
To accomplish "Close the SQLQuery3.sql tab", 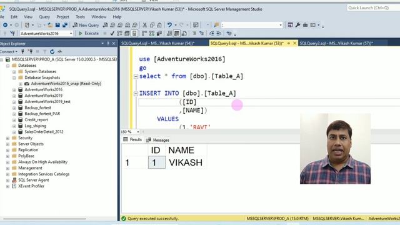I will pos(294,43).
